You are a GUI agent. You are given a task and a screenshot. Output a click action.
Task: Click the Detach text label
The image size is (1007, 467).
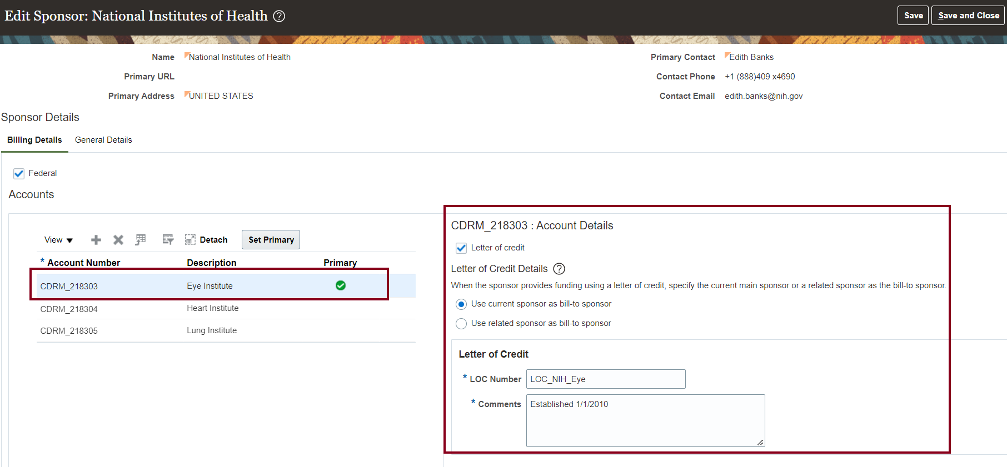[x=213, y=240]
